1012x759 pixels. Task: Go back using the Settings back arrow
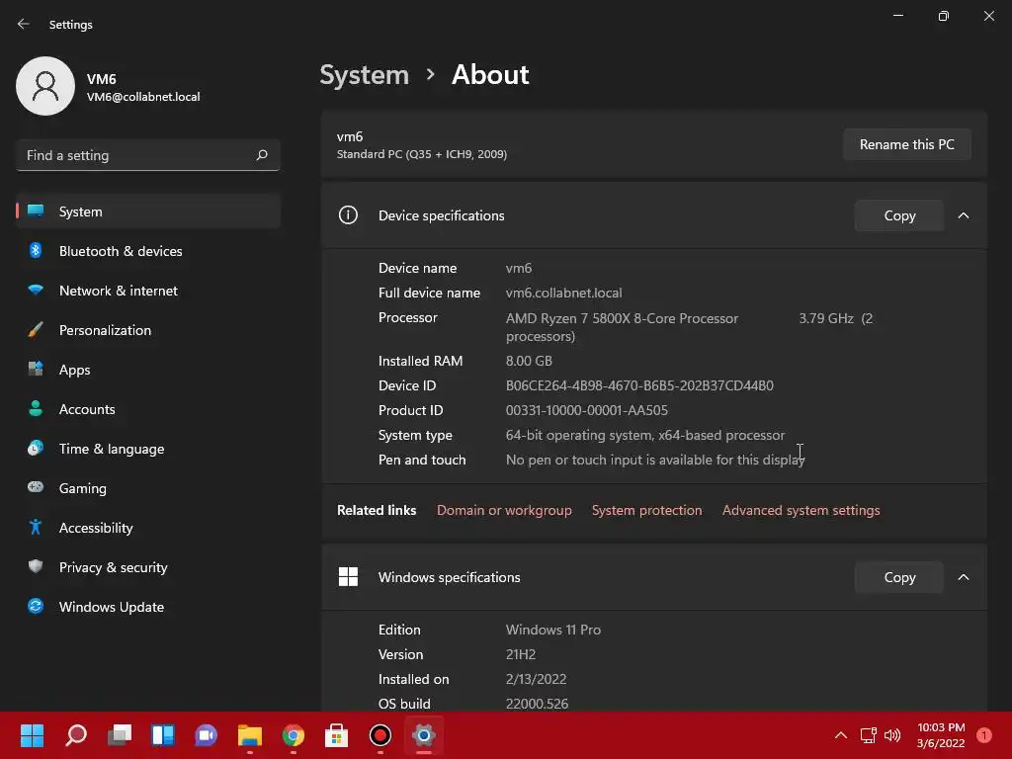point(24,24)
